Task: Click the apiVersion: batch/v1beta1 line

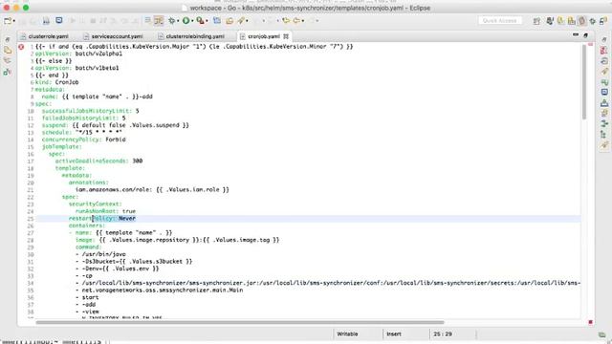Action: [76, 68]
